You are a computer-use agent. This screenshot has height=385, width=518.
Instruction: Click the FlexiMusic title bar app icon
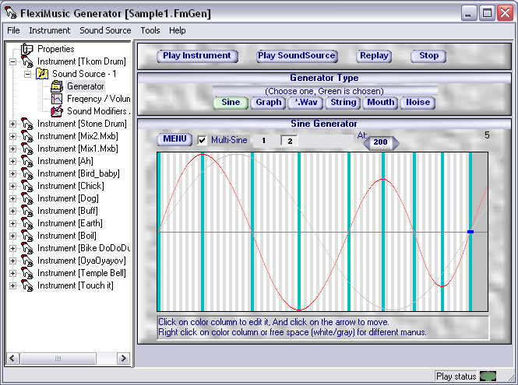point(11,13)
